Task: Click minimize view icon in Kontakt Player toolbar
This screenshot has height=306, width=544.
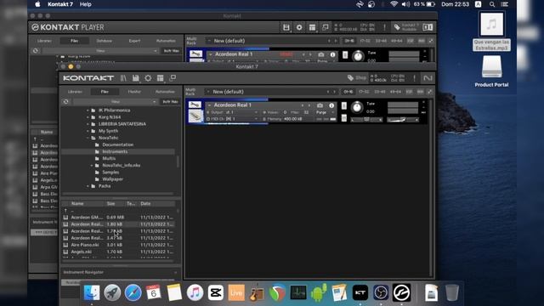Action: (x=325, y=27)
